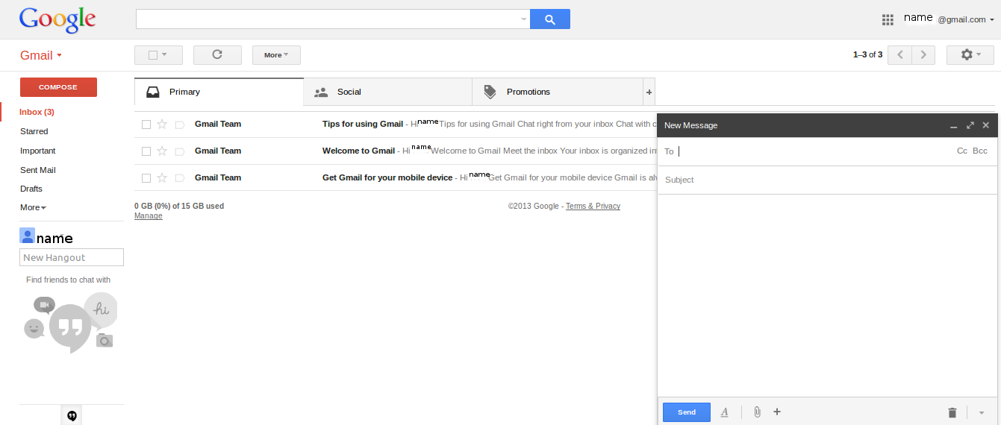Switch to the Promotions tab
This screenshot has width=1001, height=425.
coord(558,92)
